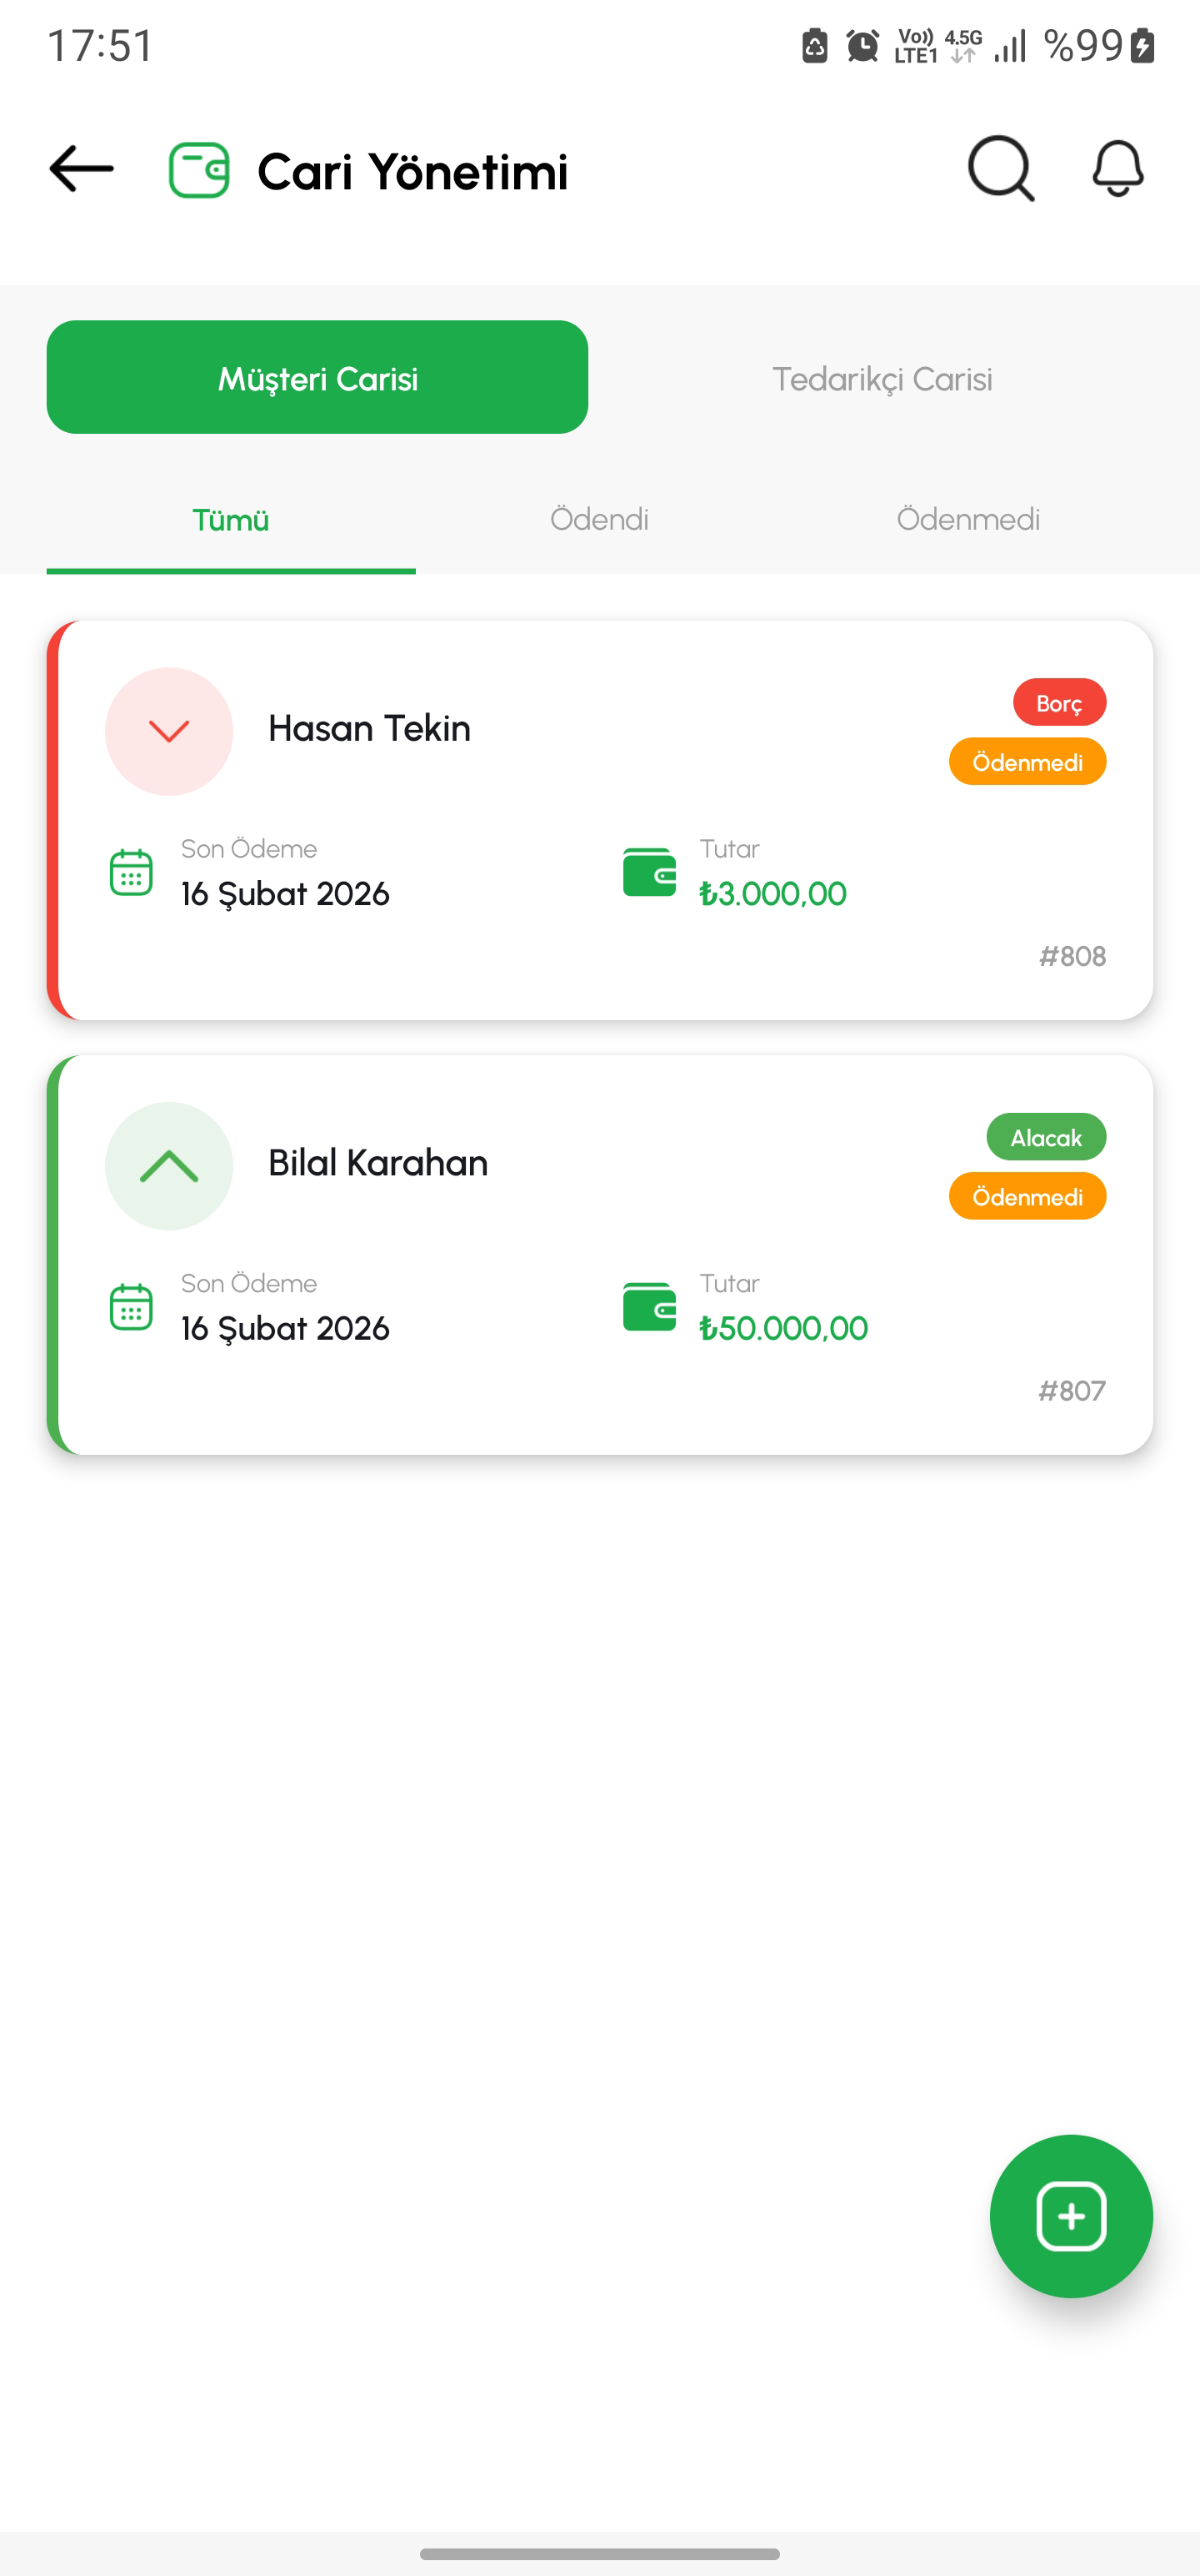This screenshot has width=1200, height=2576.
Task: Tap calendar icon in Bilal Karahan card
Action: click(131, 1307)
